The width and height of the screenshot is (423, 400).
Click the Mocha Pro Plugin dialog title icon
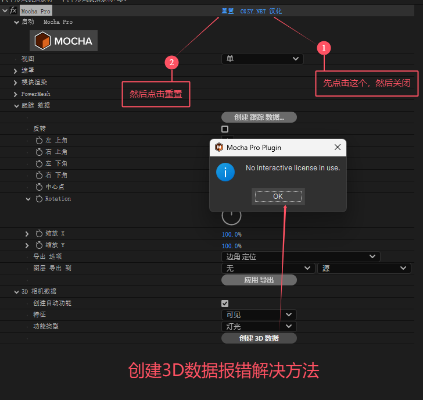point(219,147)
